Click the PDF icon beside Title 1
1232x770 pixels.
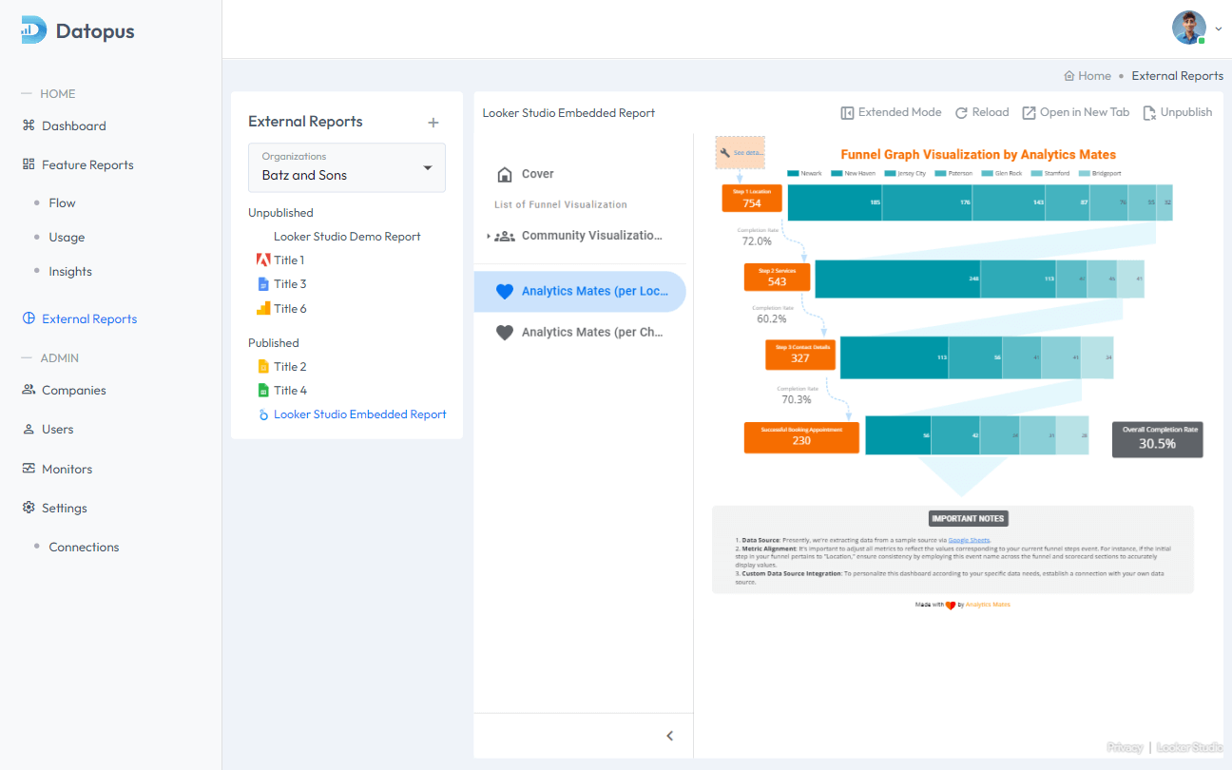click(x=263, y=260)
